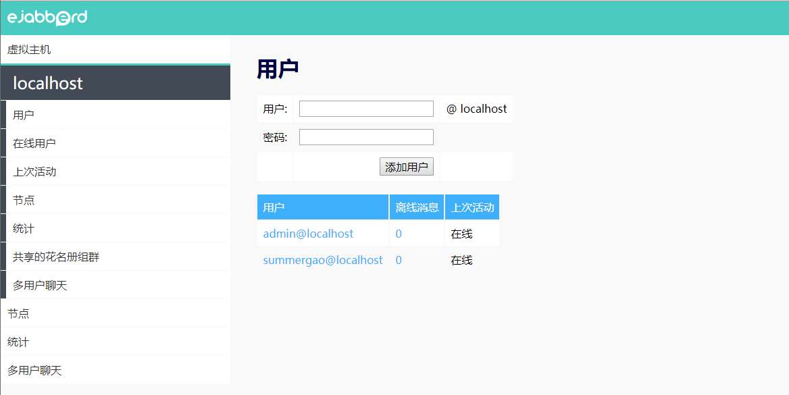789x395 pixels.
Task: Click the 用户 table column header
Action: click(323, 207)
